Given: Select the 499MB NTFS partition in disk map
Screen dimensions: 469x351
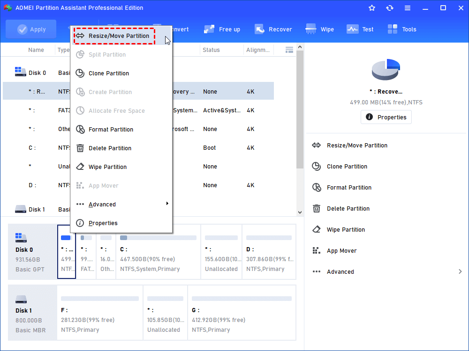Looking at the screenshot, I should pos(67,252).
